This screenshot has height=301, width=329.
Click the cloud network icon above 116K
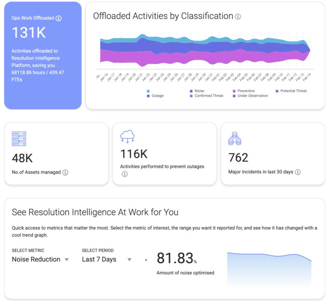pyautogui.click(x=127, y=137)
